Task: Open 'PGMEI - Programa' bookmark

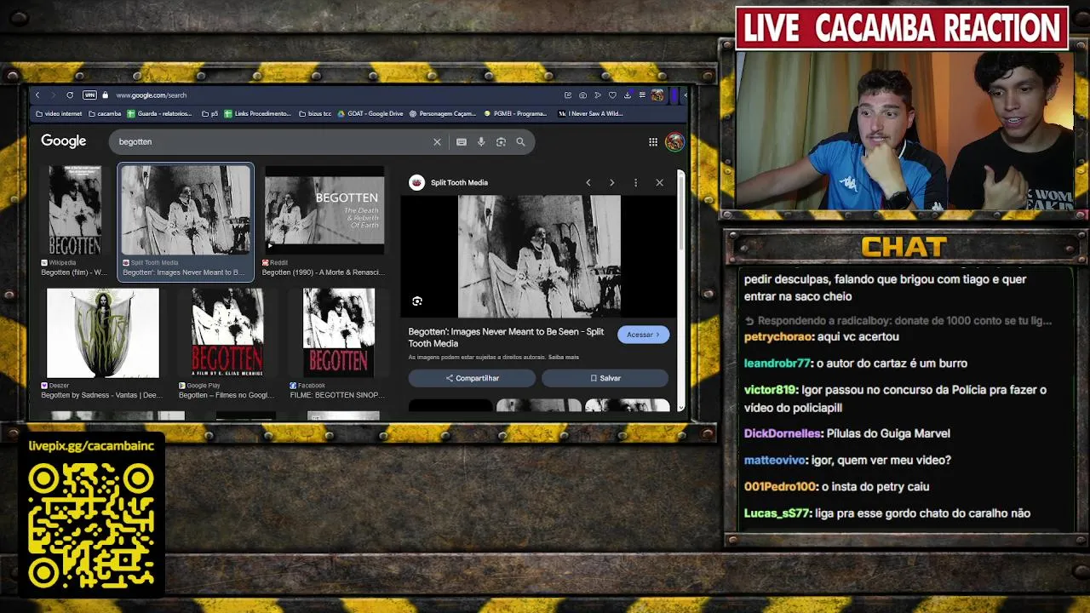Action: 515,113
